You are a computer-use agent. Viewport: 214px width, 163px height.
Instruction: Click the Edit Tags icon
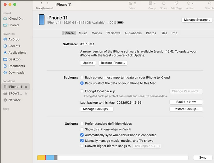[x=177, y=3]
